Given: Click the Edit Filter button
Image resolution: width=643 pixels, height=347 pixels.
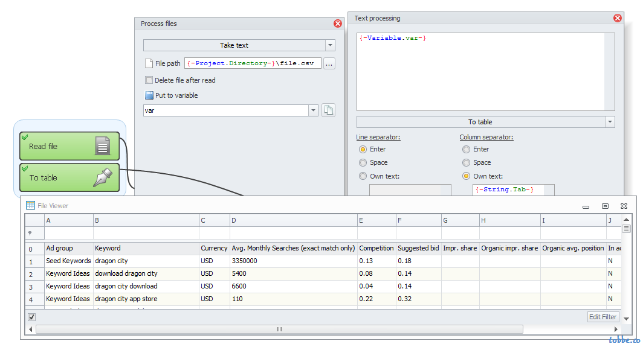Looking at the screenshot, I should point(603,317).
